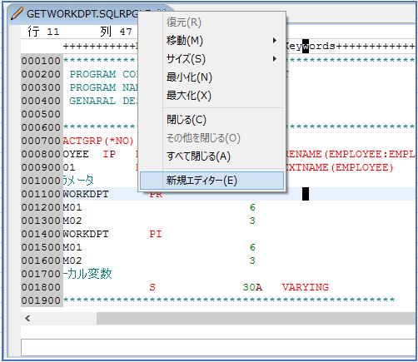This screenshot has height=362, width=418.
Task: Expand the サイズ(S) submenu arrow
Action: (275, 59)
